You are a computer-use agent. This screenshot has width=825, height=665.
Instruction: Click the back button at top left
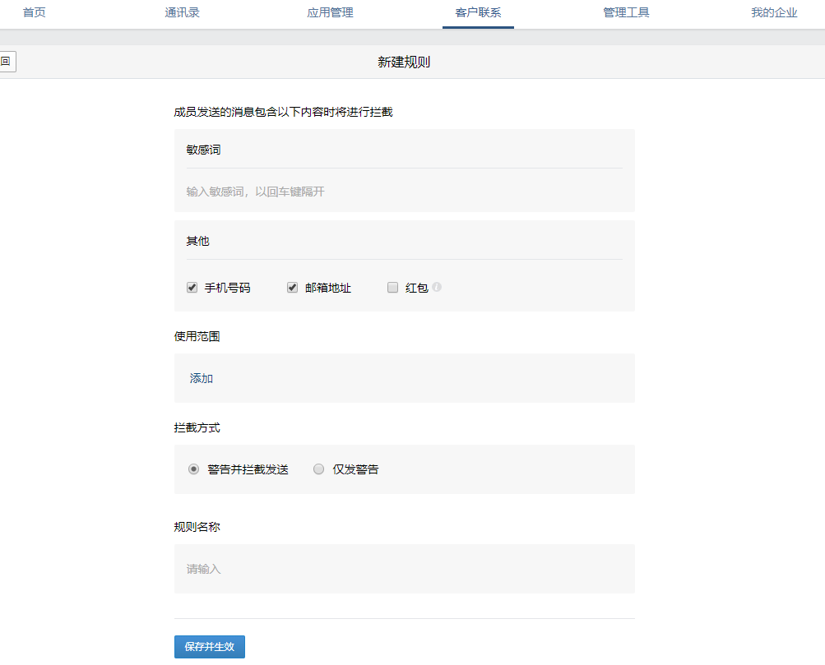tap(7, 62)
